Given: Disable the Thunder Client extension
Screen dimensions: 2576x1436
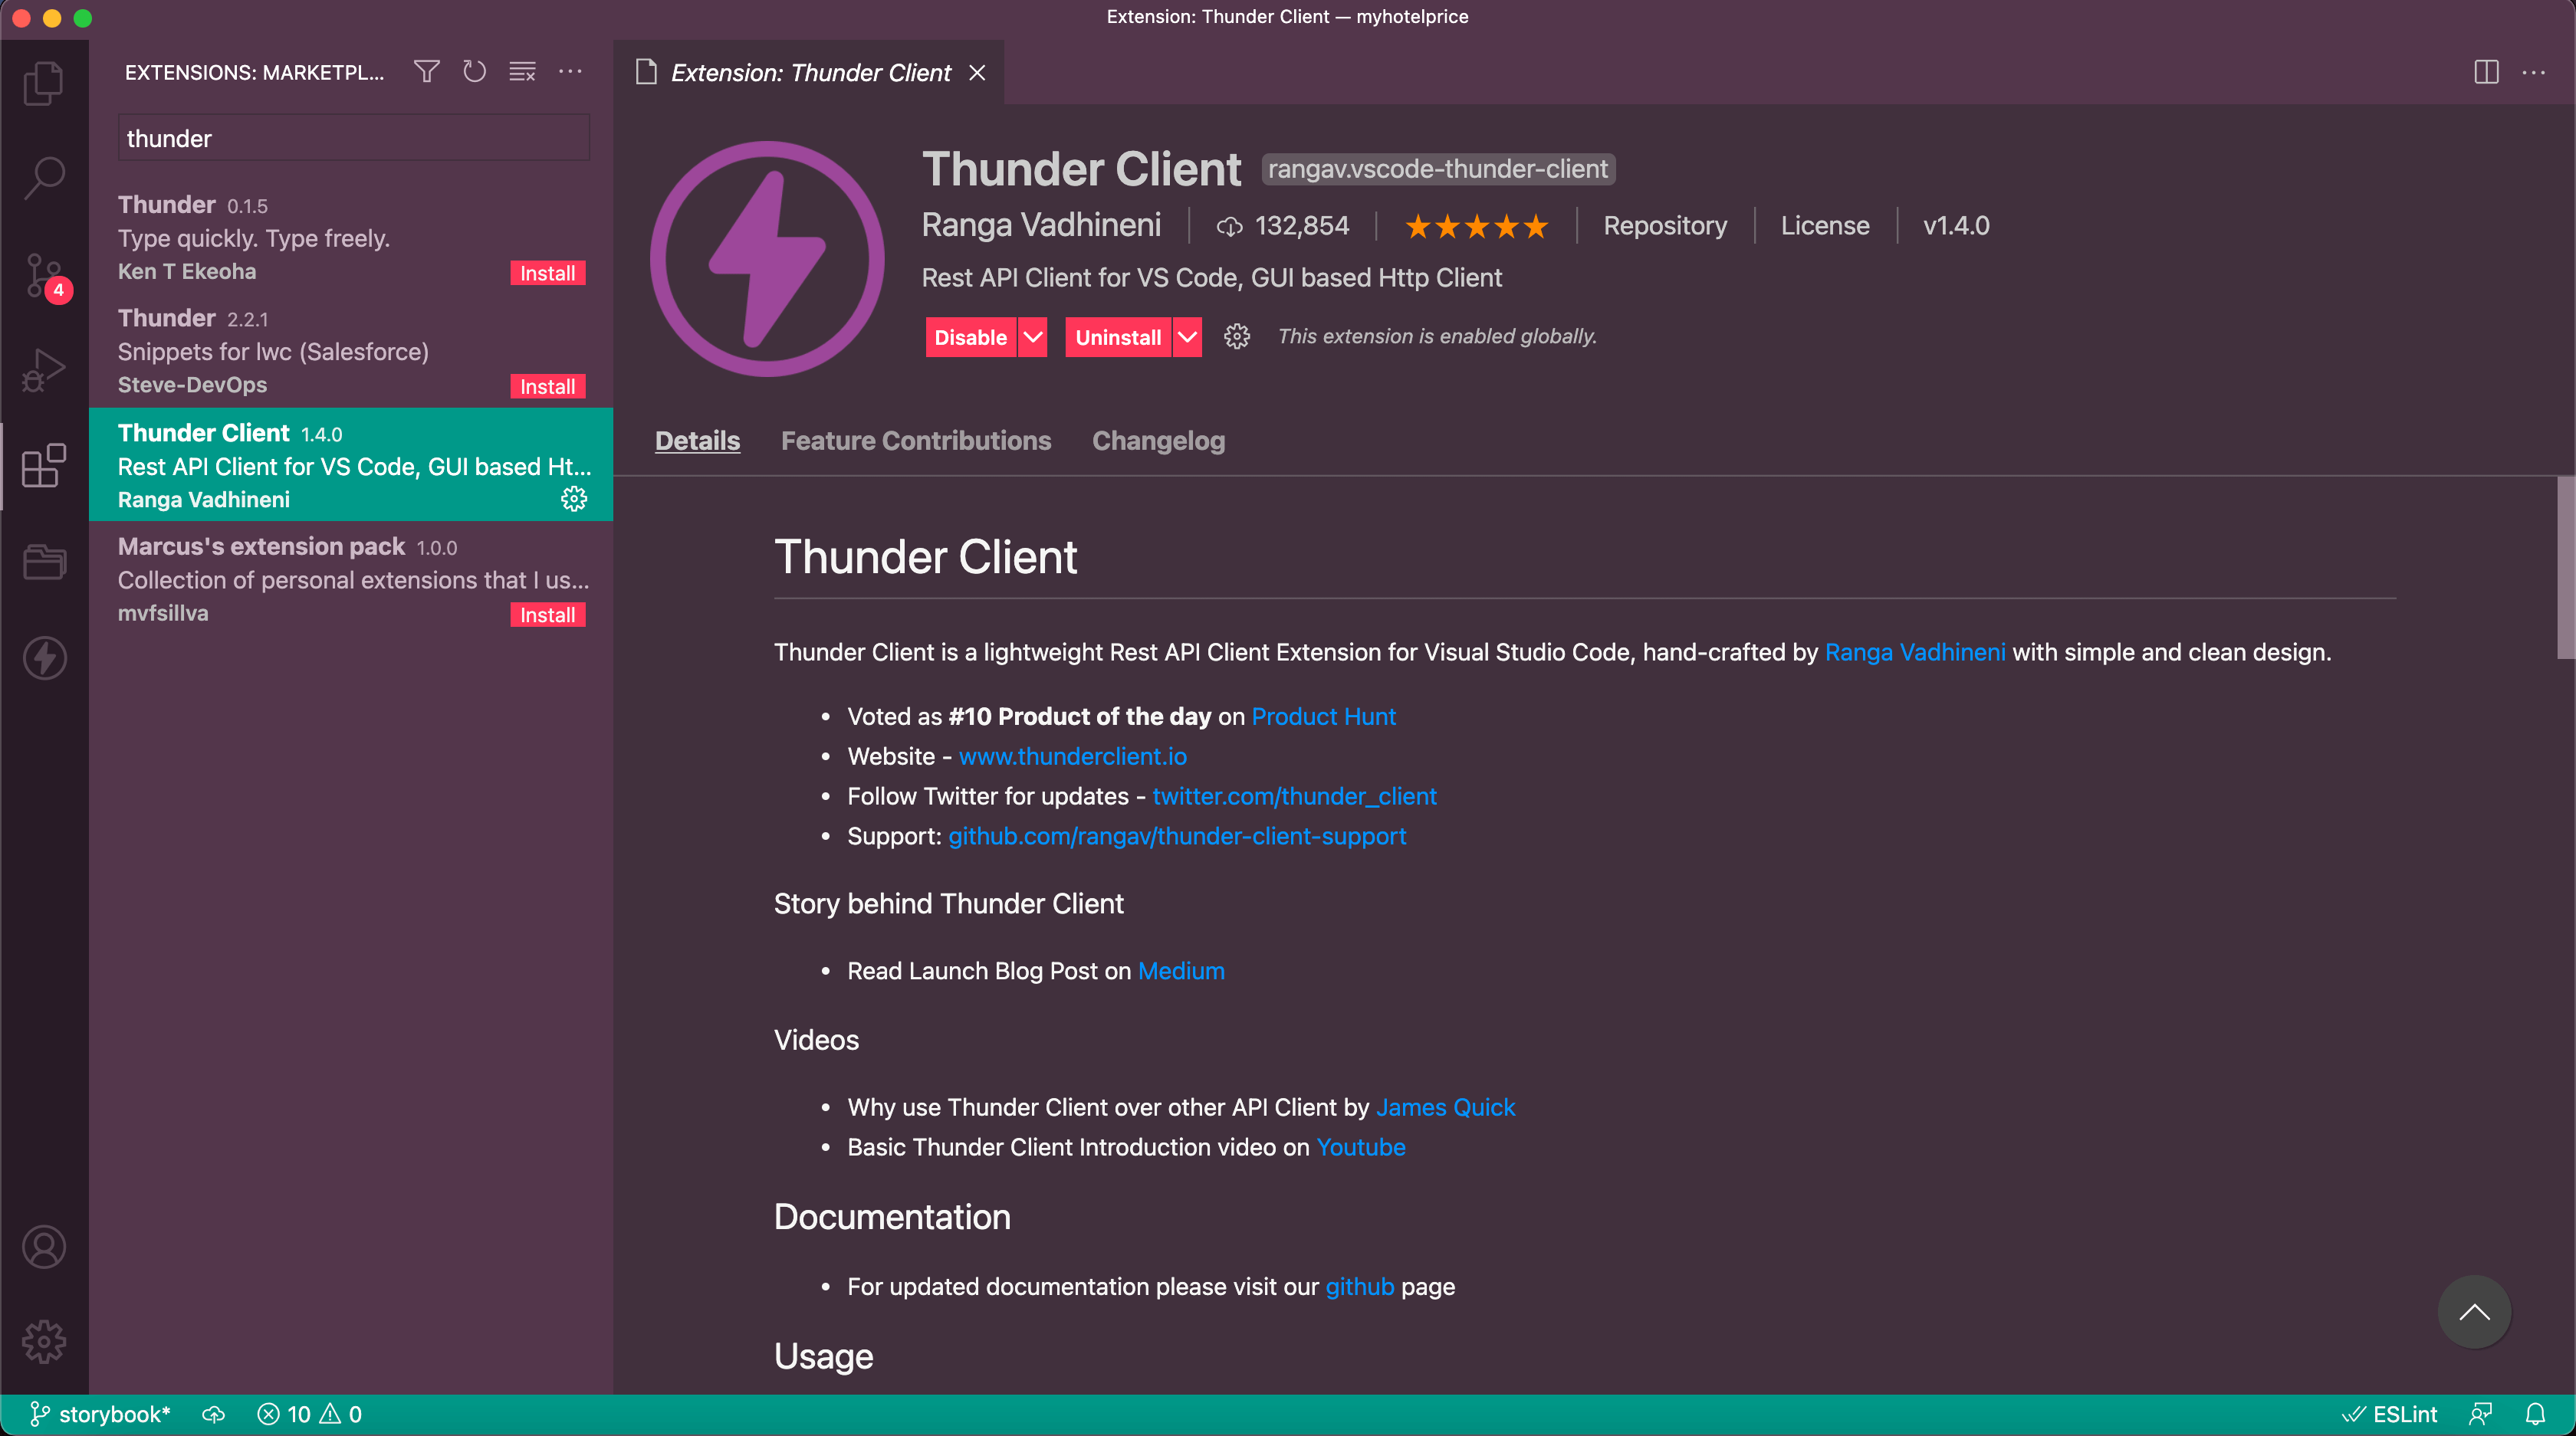Looking at the screenshot, I should point(969,338).
